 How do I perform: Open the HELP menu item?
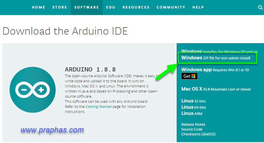click(198, 7)
